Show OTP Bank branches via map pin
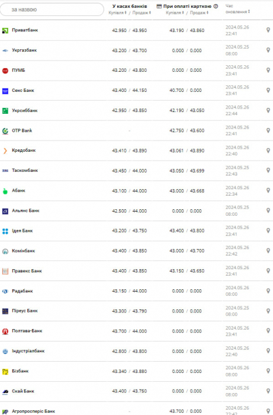273x415 pixels. [x=268, y=130]
